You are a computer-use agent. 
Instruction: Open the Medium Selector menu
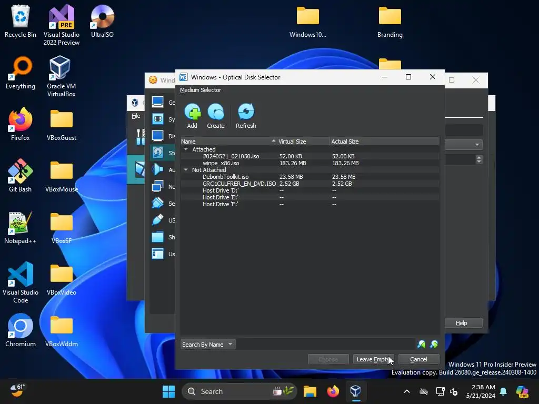click(x=201, y=90)
